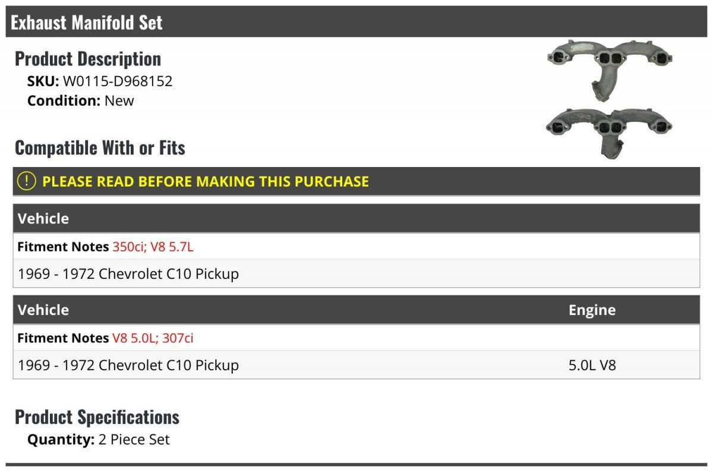Select the lower exhaust manifold image
The width and height of the screenshot is (713, 472).
[609, 133]
